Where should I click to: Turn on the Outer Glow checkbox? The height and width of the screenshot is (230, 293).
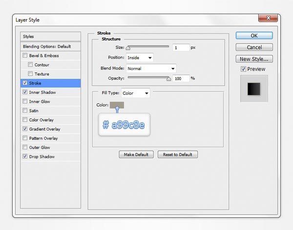click(25, 147)
